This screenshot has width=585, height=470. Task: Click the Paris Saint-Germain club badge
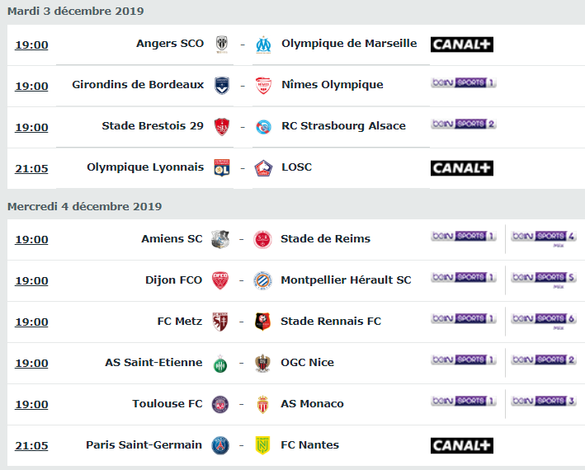[x=220, y=445]
